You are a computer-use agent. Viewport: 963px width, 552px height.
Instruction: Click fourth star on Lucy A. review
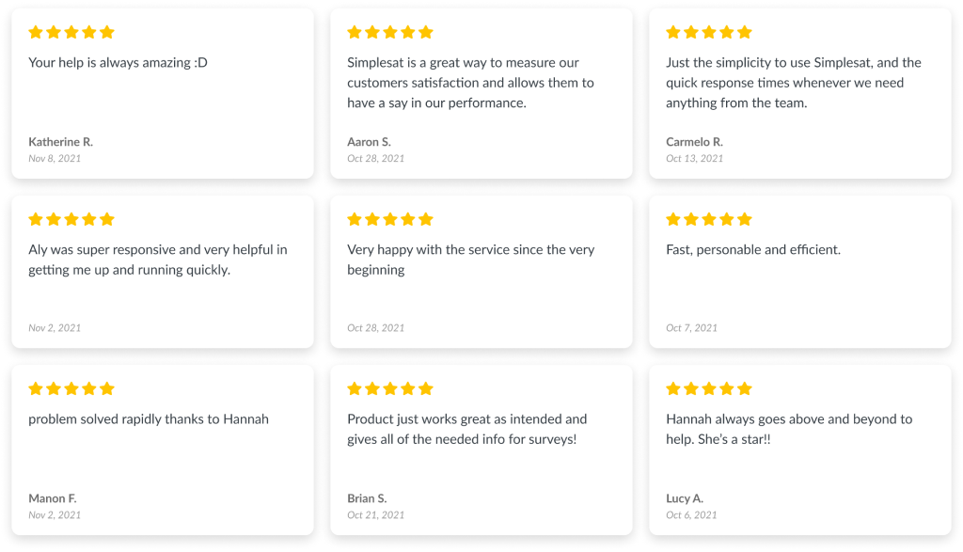727,388
